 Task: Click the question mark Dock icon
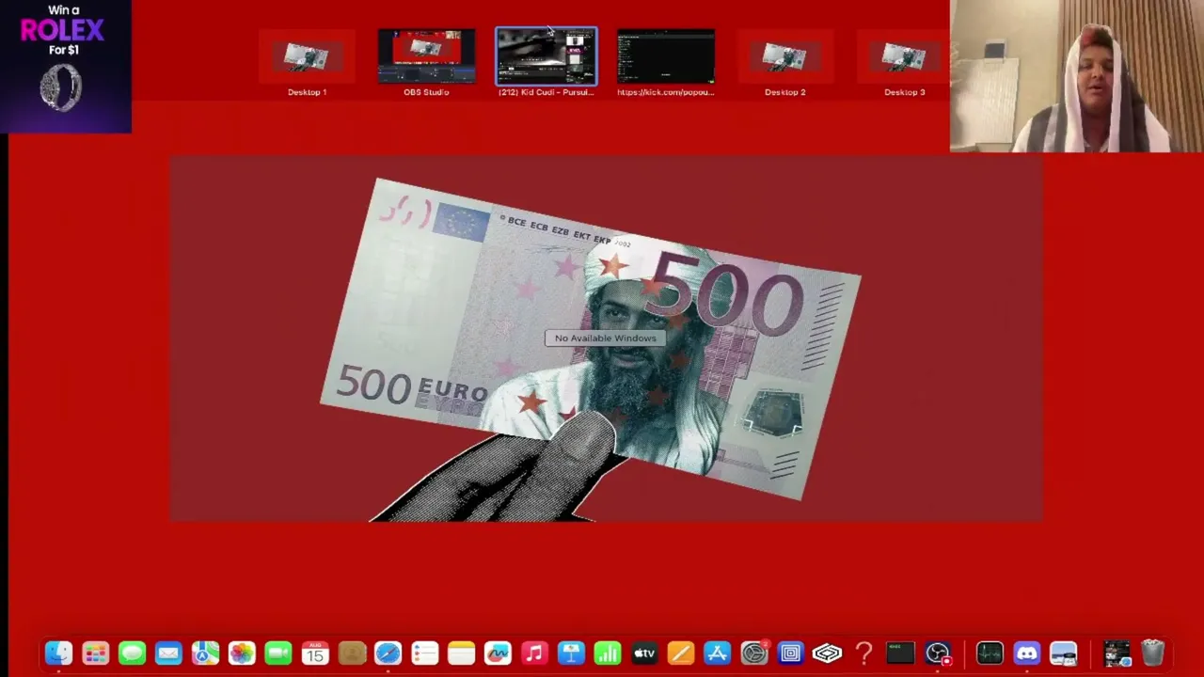[863, 653]
